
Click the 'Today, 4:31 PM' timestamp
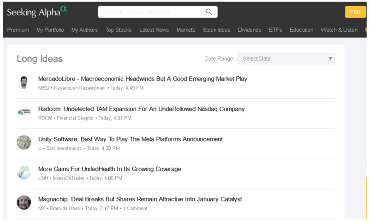click(x=115, y=118)
